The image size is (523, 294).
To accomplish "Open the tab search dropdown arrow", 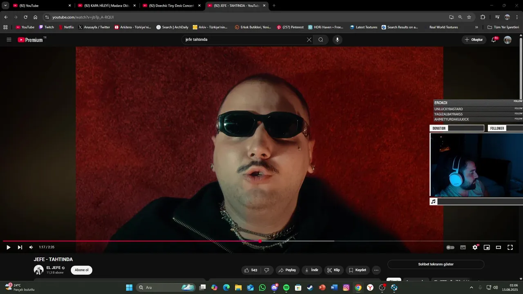I will tap(5, 6).
